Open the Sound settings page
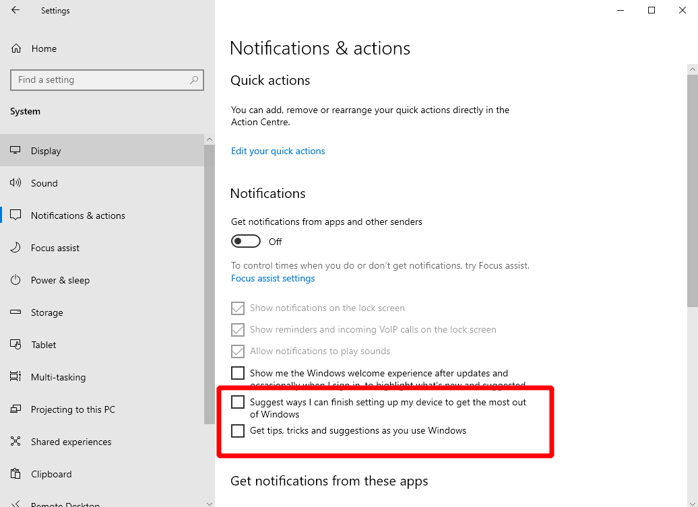 point(102,182)
